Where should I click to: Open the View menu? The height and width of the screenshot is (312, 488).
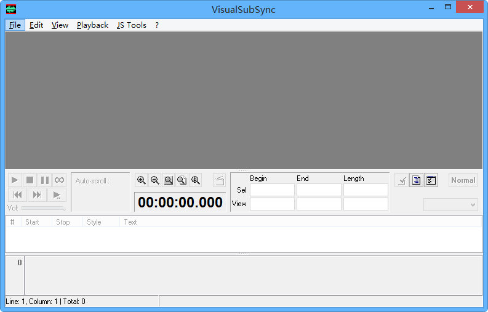pyautogui.click(x=60, y=25)
